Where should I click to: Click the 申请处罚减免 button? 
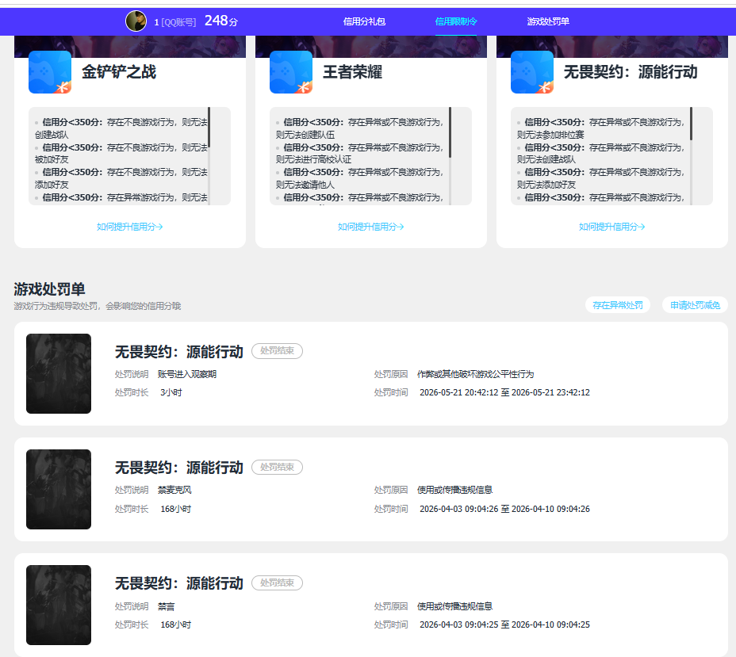pos(695,305)
